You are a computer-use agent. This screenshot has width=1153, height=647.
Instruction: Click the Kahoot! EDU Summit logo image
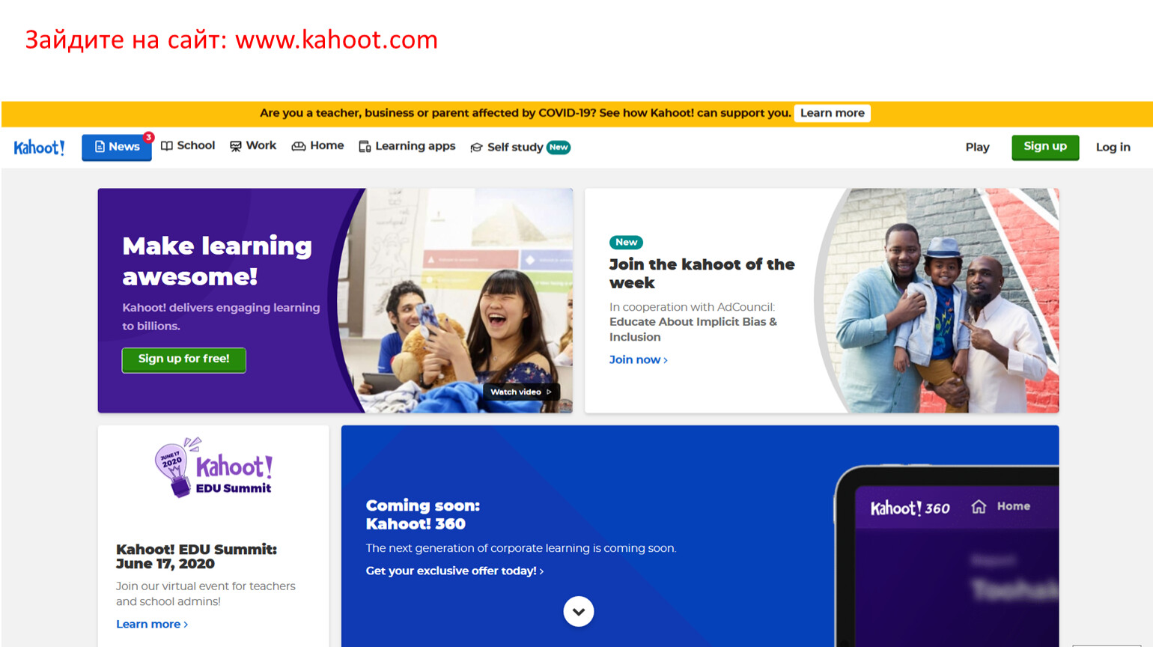click(213, 468)
